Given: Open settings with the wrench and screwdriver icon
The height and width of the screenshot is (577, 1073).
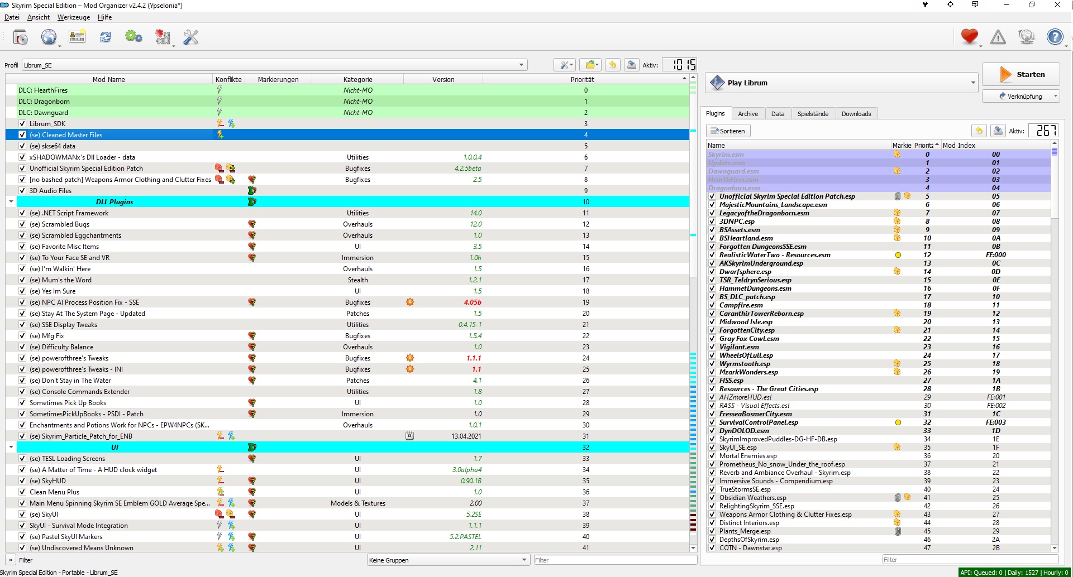Looking at the screenshot, I should (x=190, y=37).
